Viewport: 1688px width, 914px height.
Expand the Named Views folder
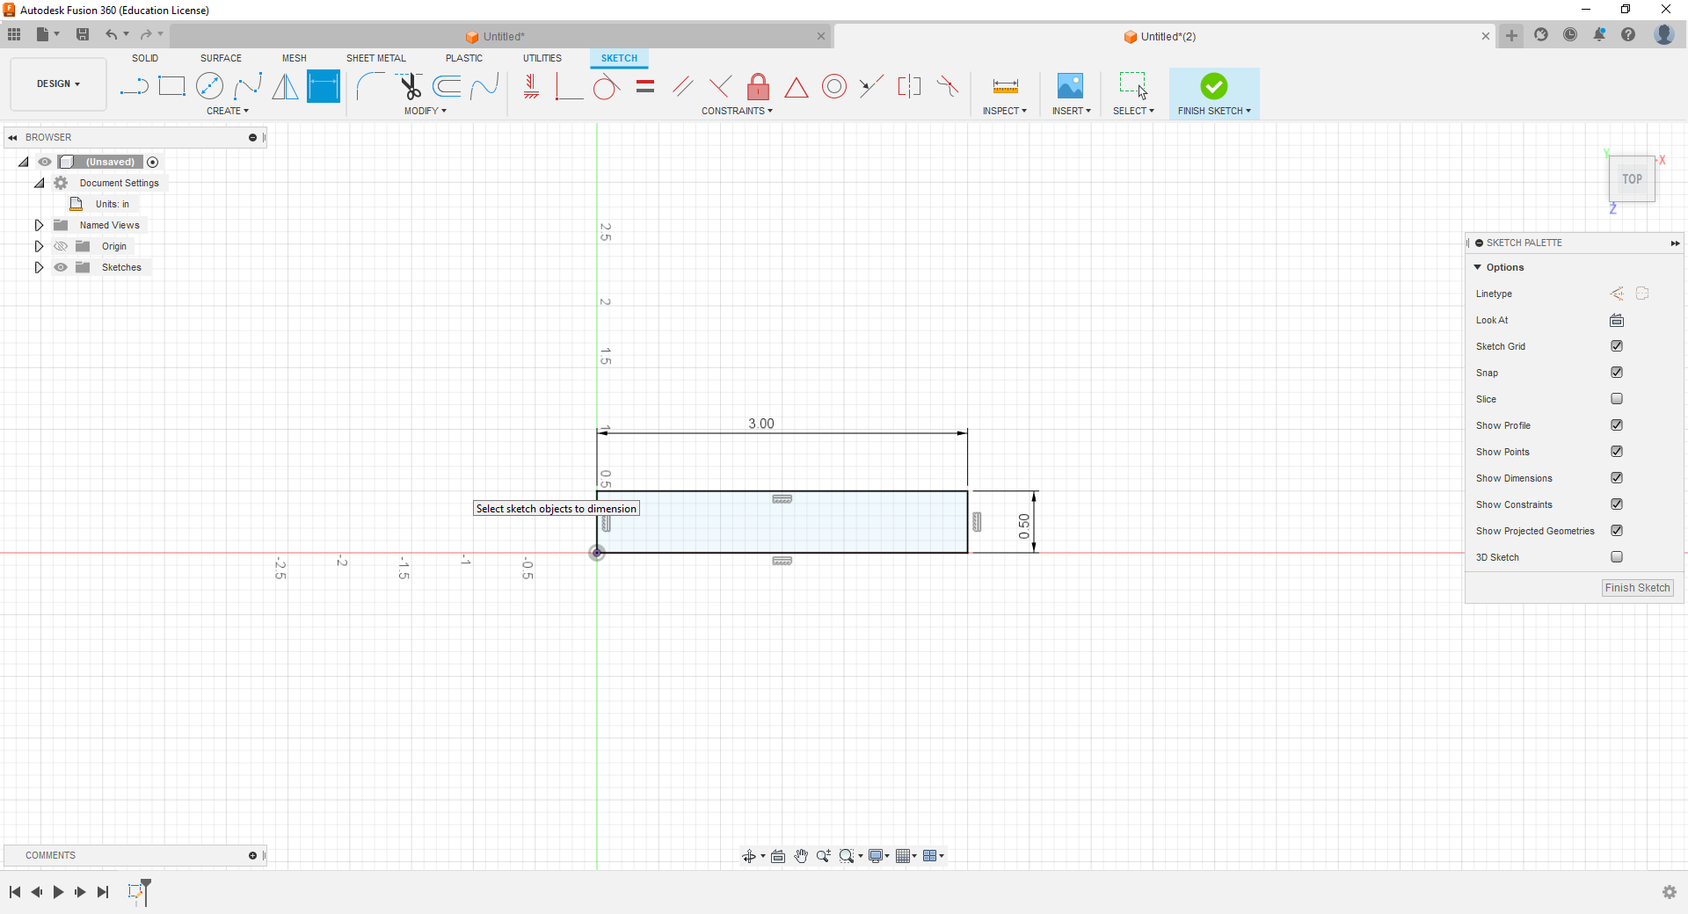(39, 225)
